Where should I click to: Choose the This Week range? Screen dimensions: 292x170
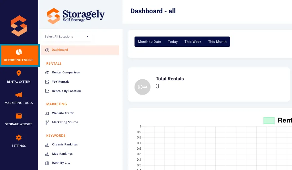click(193, 42)
